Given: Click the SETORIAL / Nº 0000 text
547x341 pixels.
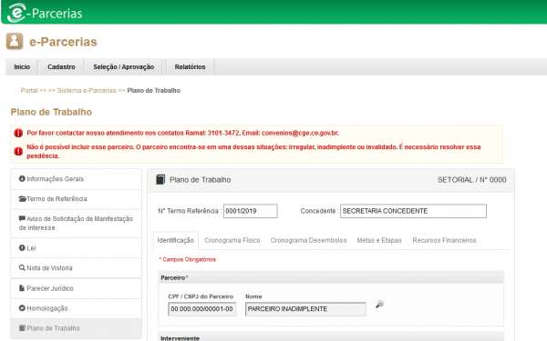Looking at the screenshot, I should (x=471, y=180).
